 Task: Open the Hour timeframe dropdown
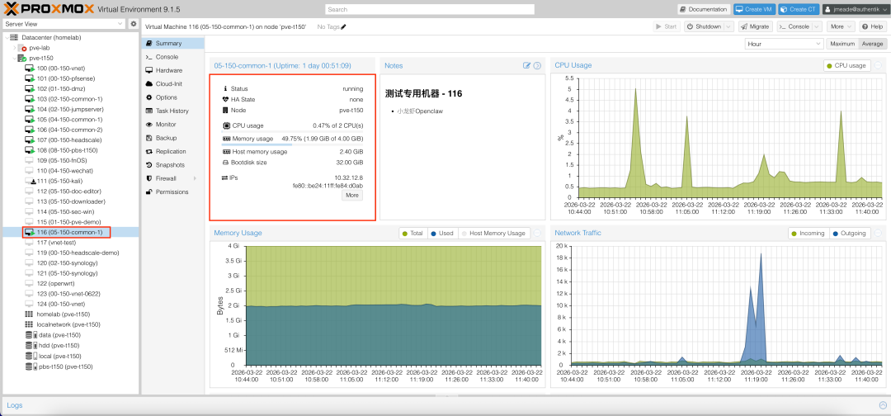783,44
